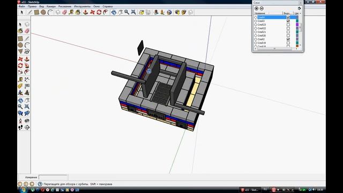Choose the Axes tool
343x193 pixels.
(x=20, y=93)
